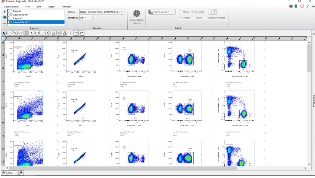
Task: Enable the Separate Pages checkbox
Action: tap(205, 18)
